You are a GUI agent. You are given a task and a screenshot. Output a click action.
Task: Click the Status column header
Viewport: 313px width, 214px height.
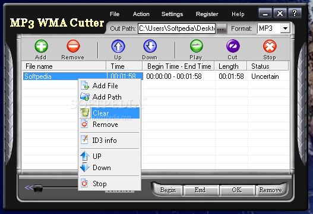click(x=268, y=66)
